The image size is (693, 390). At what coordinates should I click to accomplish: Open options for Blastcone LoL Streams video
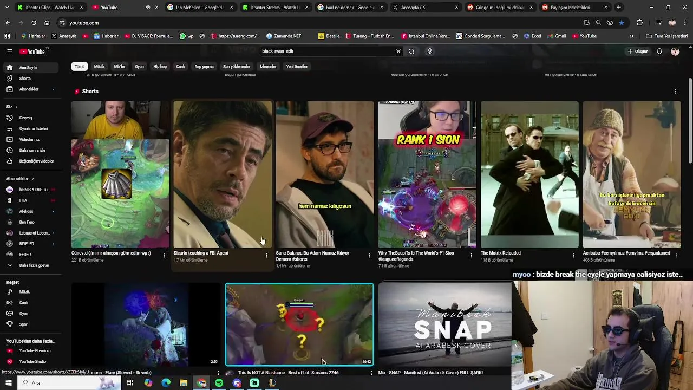tap(372, 373)
